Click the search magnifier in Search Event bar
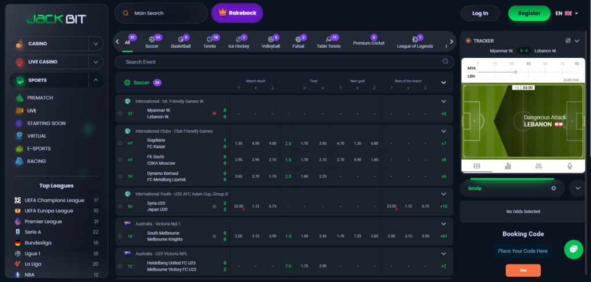 pyautogui.click(x=445, y=62)
